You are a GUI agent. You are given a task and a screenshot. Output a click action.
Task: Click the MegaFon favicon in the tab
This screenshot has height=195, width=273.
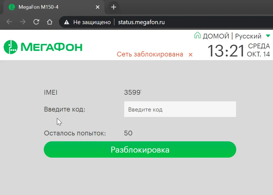(x=12, y=7)
